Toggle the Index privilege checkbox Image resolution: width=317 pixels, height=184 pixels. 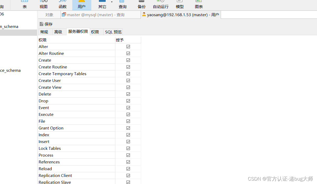(x=128, y=135)
